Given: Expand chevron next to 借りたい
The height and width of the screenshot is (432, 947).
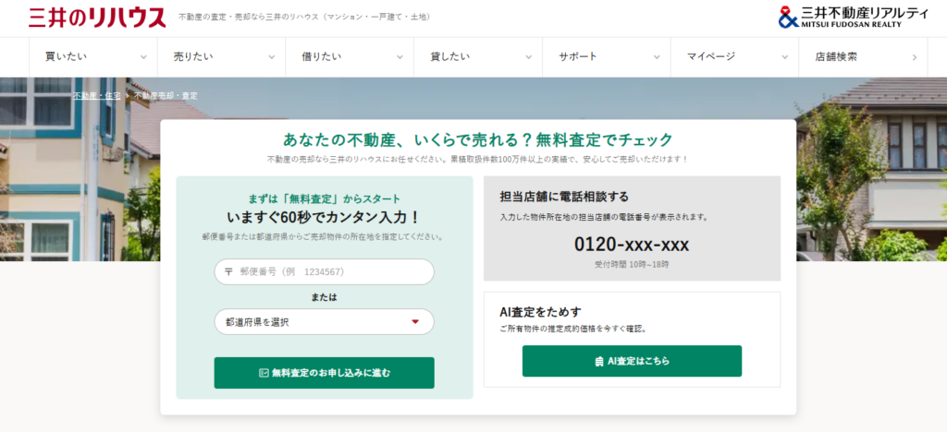Looking at the screenshot, I should pos(400,57).
